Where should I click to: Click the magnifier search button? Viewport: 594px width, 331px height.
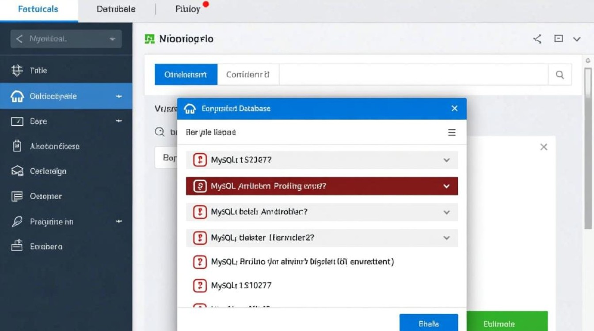(560, 75)
